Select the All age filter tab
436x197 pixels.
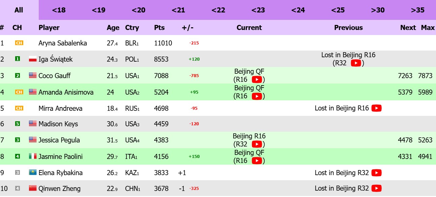(x=19, y=10)
